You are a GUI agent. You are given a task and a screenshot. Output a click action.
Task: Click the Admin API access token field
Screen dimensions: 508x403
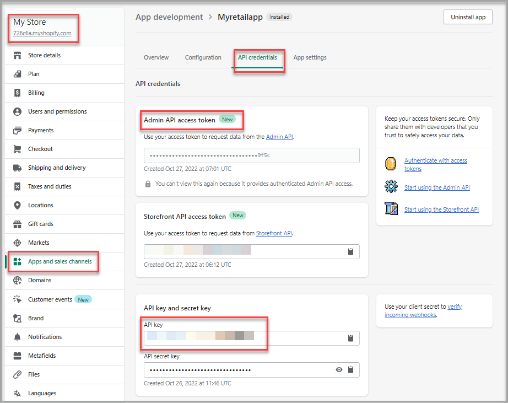tap(251, 155)
